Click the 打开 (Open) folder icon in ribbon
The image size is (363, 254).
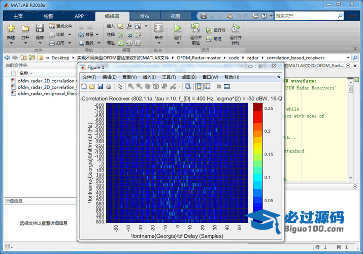[25, 28]
